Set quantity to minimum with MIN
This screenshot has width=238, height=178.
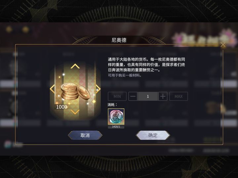point(117,96)
